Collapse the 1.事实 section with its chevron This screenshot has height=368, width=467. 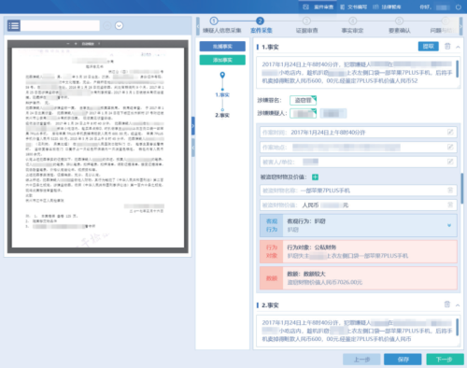click(x=458, y=47)
